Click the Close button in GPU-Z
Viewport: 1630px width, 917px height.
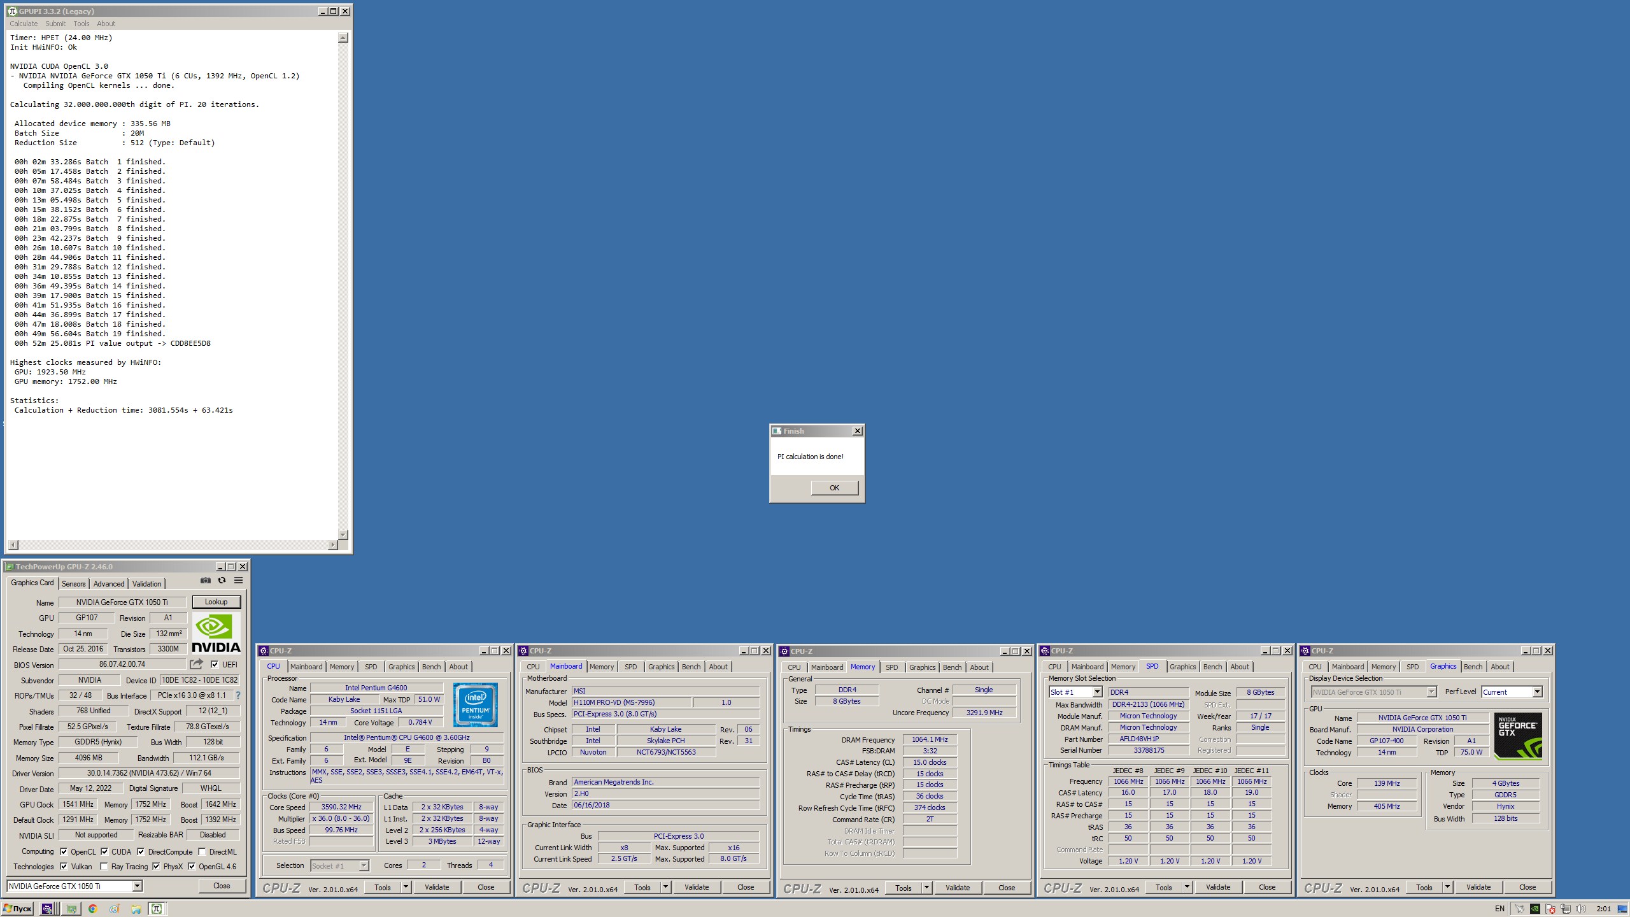[x=222, y=886]
